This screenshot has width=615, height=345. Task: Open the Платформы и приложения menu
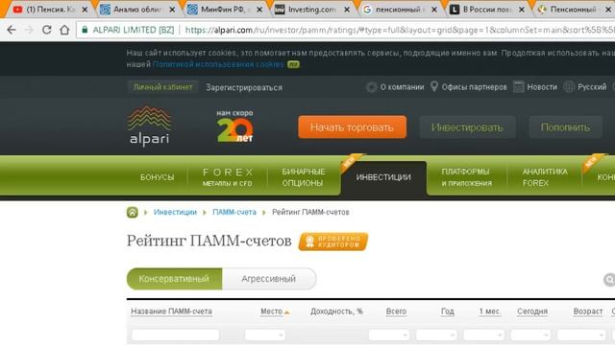466,177
